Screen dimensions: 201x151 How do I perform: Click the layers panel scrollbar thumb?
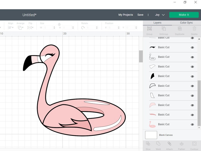(199, 103)
